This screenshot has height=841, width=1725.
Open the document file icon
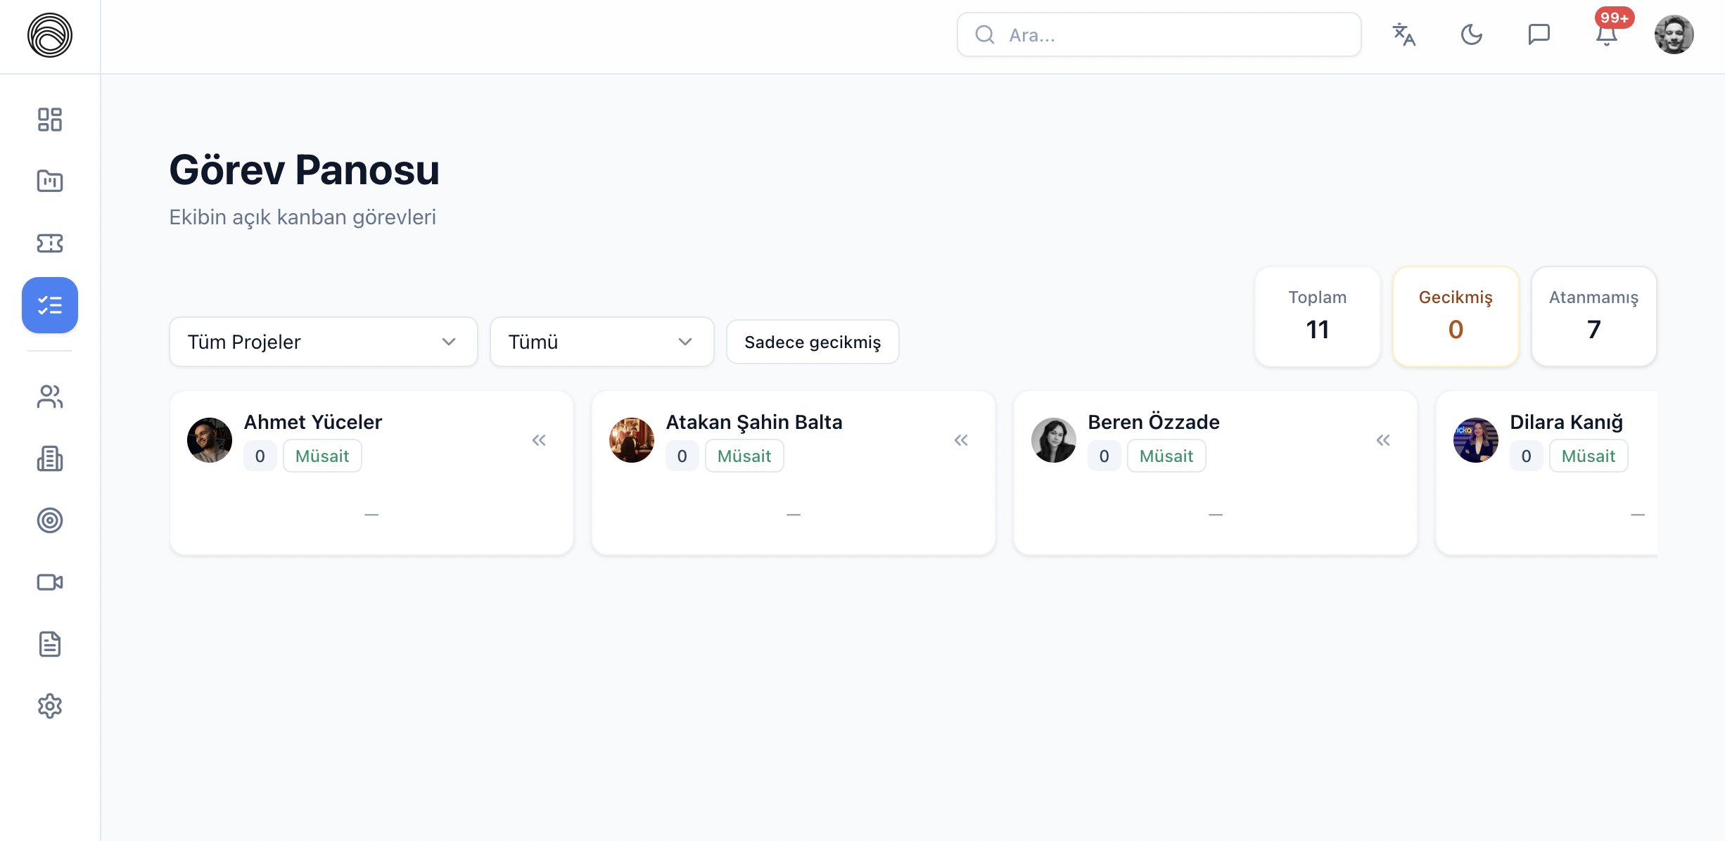coord(50,644)
